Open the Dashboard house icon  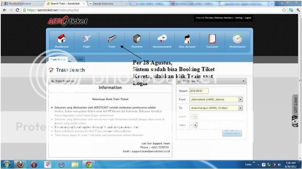(62, 39)
